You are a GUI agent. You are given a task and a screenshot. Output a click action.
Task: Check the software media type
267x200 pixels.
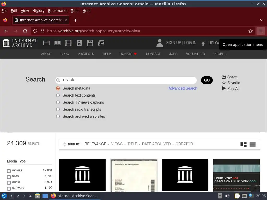tap(9, 189)
